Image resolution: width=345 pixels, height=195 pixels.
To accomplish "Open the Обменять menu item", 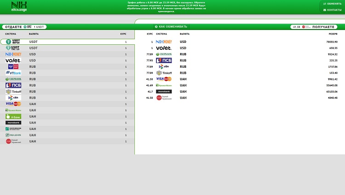I will pos(332,4).
